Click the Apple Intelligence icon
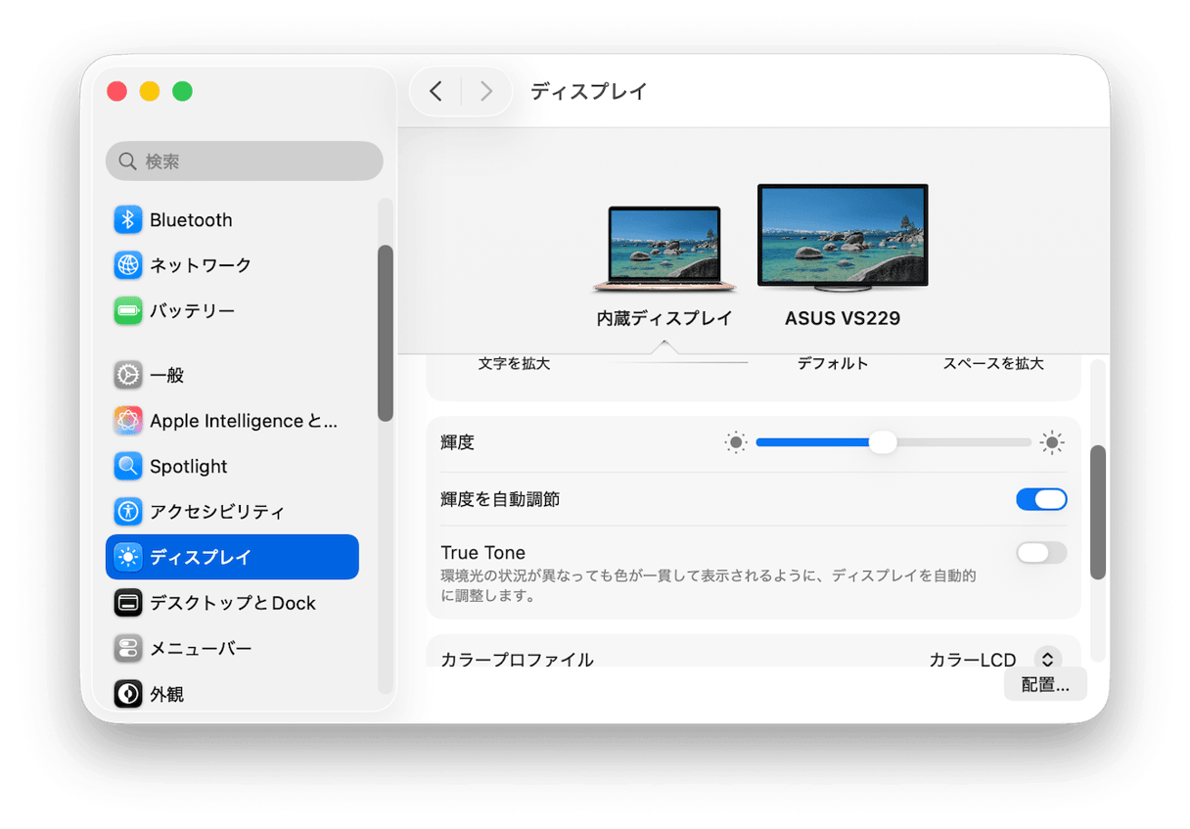Image resolution: width=1190 pixels, height=829 pixels. click(128, 421)
